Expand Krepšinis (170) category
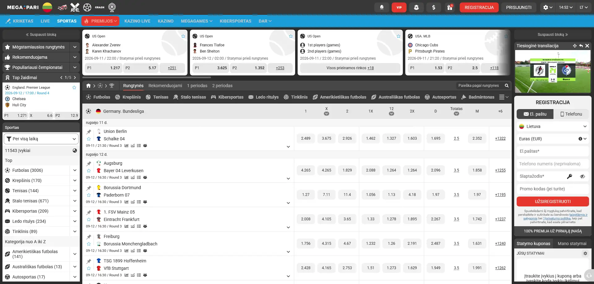594x284 pixels. point(75,180)
